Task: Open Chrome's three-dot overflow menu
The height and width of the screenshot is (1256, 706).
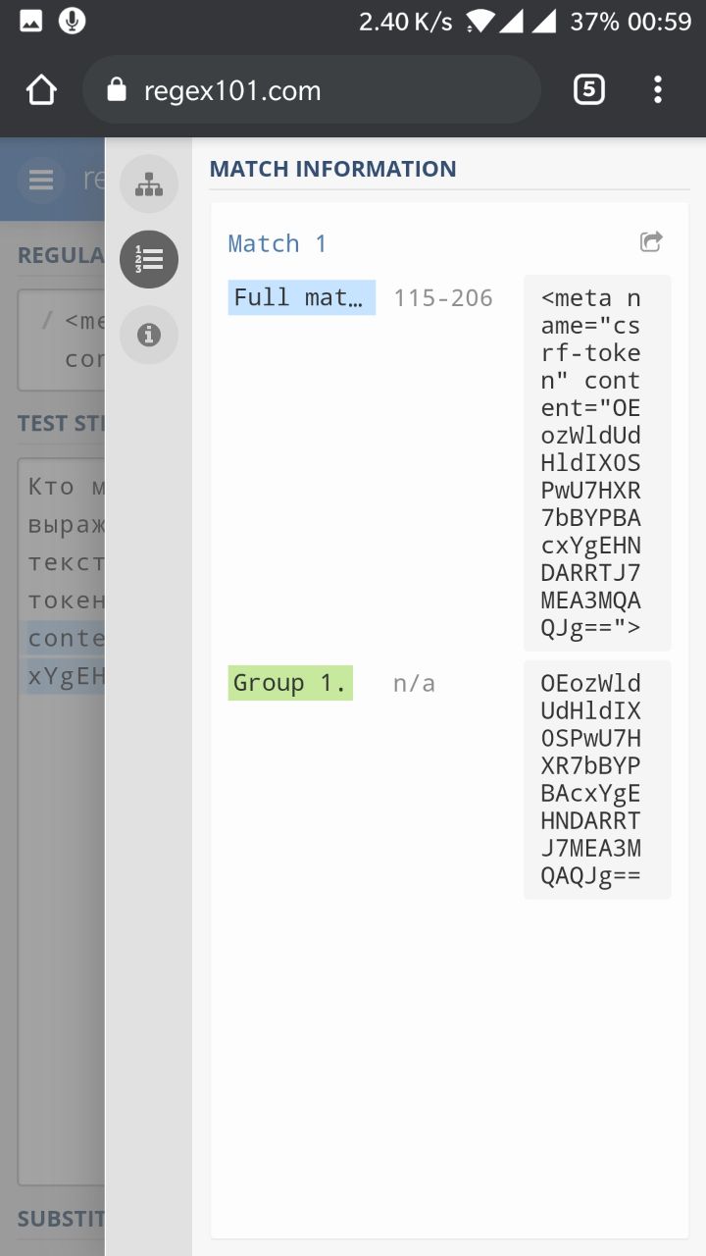Action: [x=658, y=90]
